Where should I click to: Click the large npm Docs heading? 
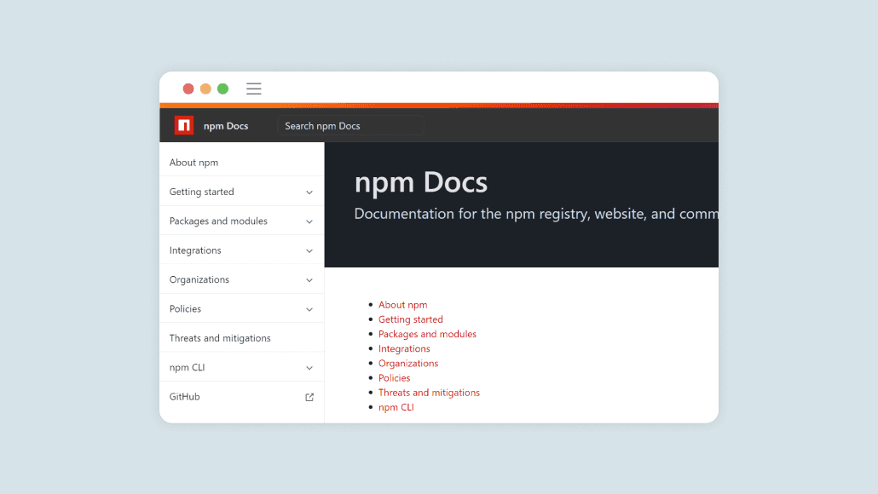click(421, 182)
